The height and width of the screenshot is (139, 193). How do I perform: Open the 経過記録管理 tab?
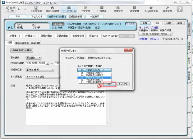coord(75,16)
